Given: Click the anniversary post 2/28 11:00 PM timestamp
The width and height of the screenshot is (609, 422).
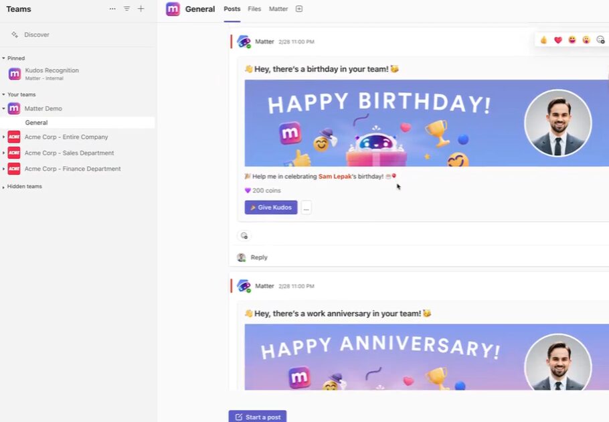Looking at the screenshot, I should [x=296, y=287].
